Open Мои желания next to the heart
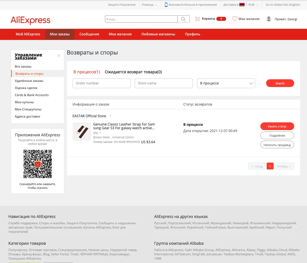307x263 pixels. click(249, 19)
